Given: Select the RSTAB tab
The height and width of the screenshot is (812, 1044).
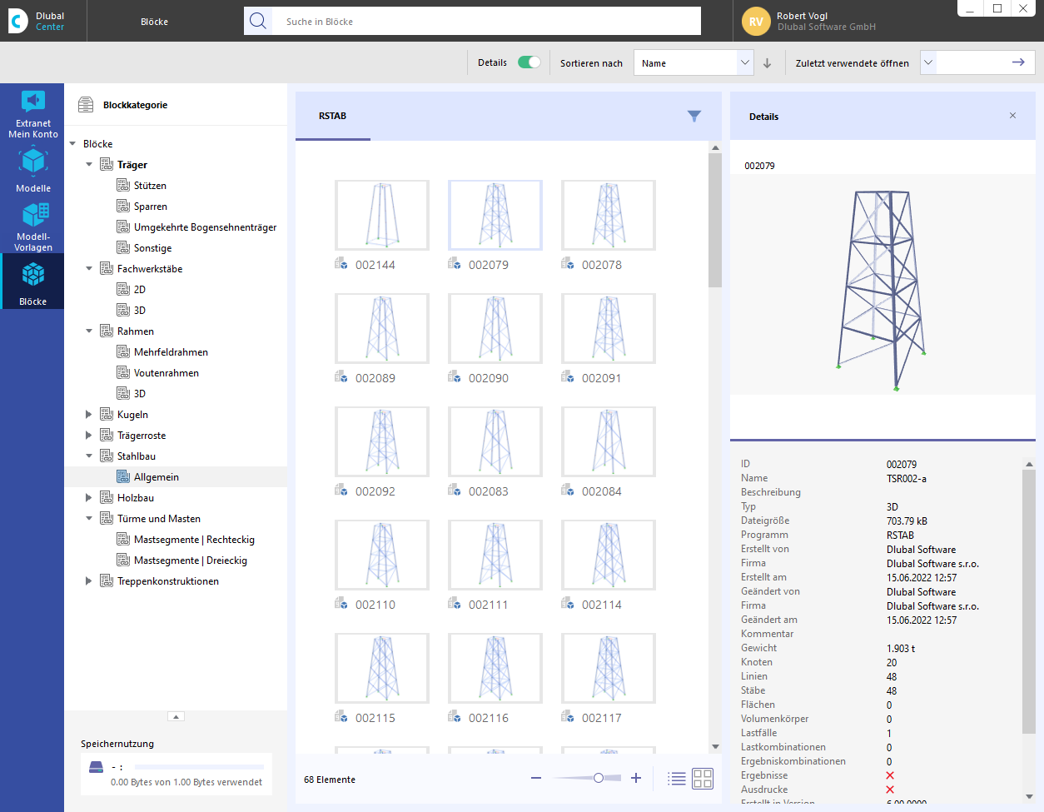Looking at the screenshot, I should tap(332, 116).
